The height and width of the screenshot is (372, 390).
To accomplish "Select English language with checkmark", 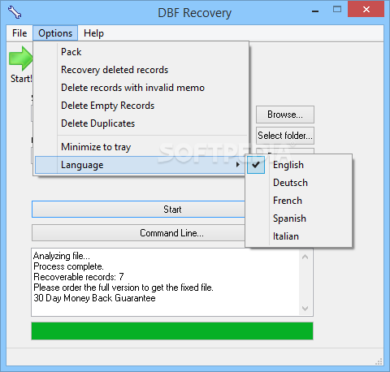I will pyautogui.click(x=299, y=165).
